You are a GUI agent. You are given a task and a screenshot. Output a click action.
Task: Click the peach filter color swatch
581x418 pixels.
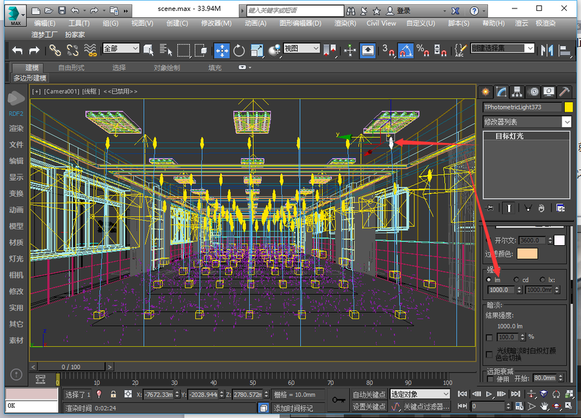tap(527, 254)
